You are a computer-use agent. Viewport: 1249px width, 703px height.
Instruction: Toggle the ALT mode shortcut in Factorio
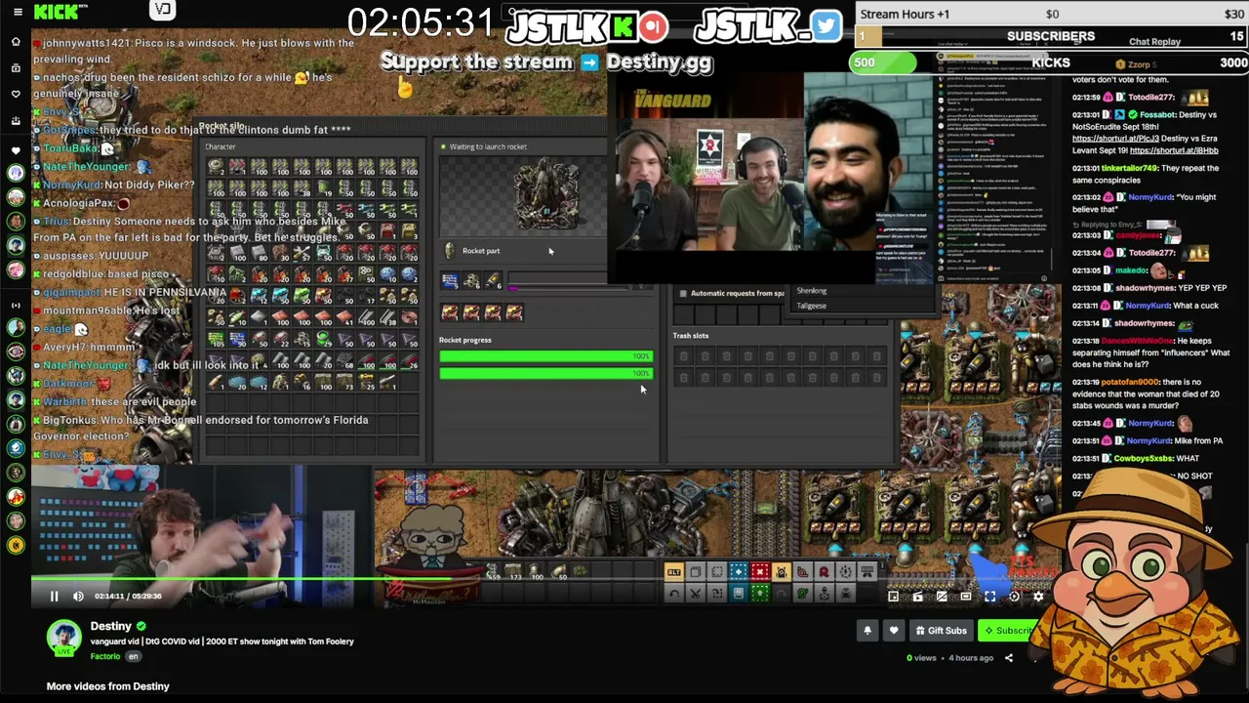click(x=673, y=572)
